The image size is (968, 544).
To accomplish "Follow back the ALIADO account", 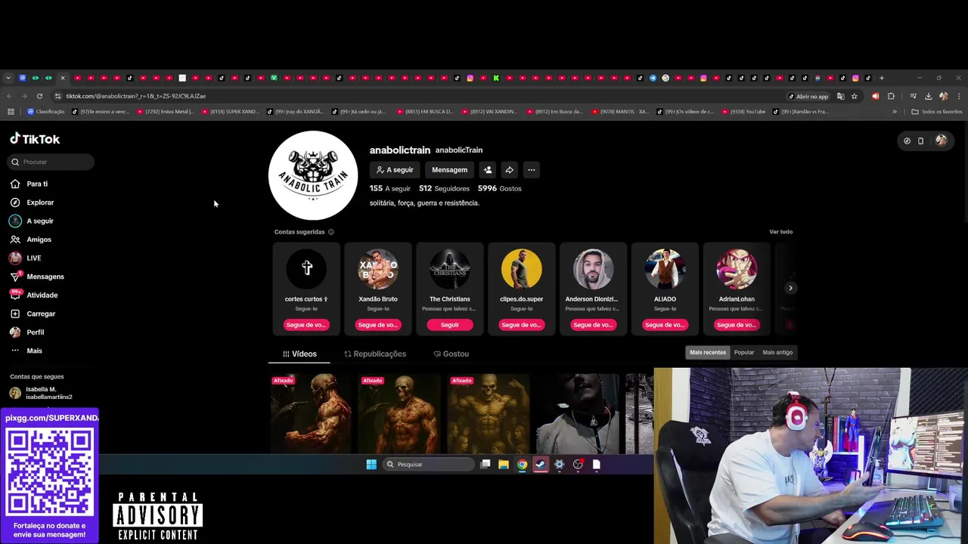I will pyautogui.click(x=665, y=325).
